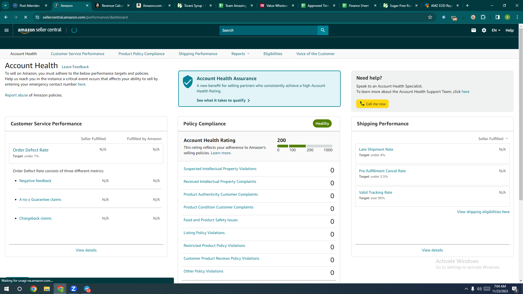523x294 pixels.
Task: Open Zoom from the taskbar
Action: tap(74, 289)
